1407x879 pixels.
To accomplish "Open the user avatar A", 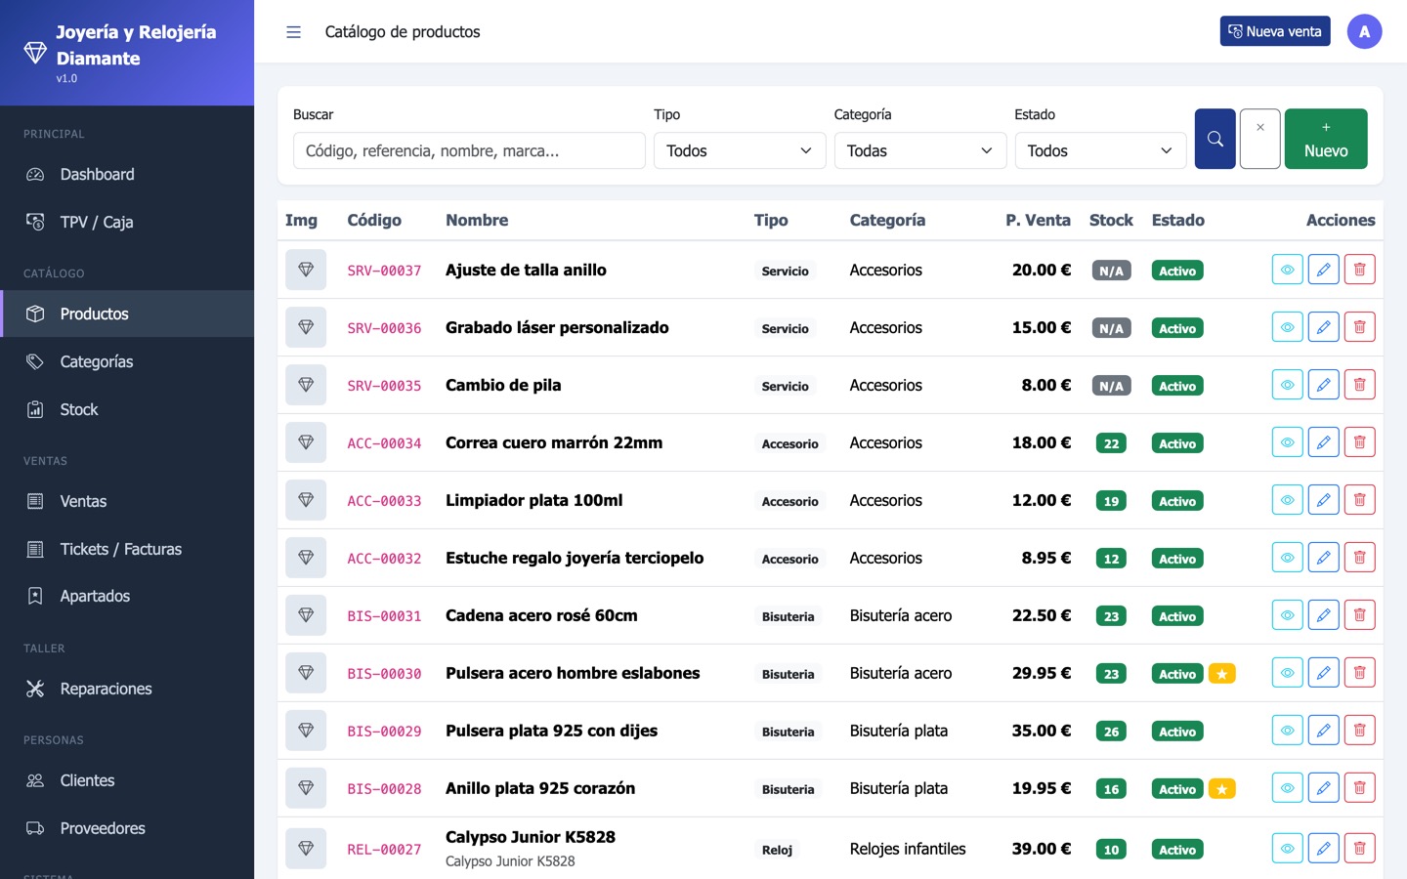I will tap(1364, 31).
